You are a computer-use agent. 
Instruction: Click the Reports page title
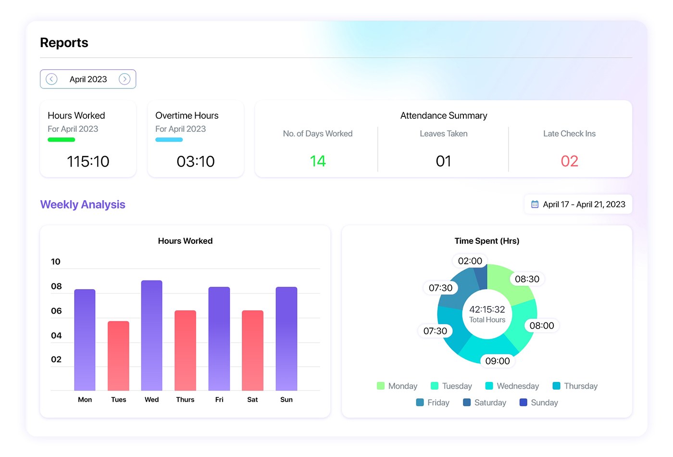click(64, 43)
